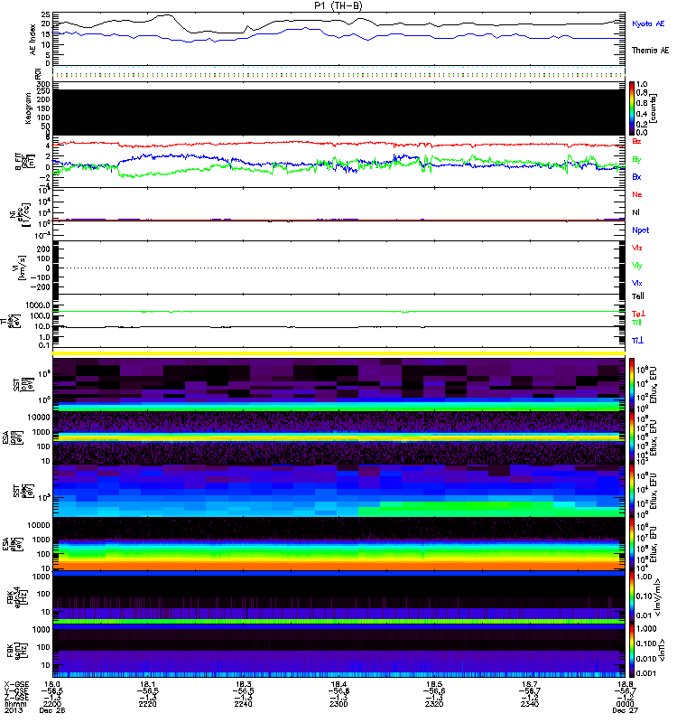Click the top SST Eflux color bar
The width and height of the screenshot is (677, 723).
click(633, 383)
